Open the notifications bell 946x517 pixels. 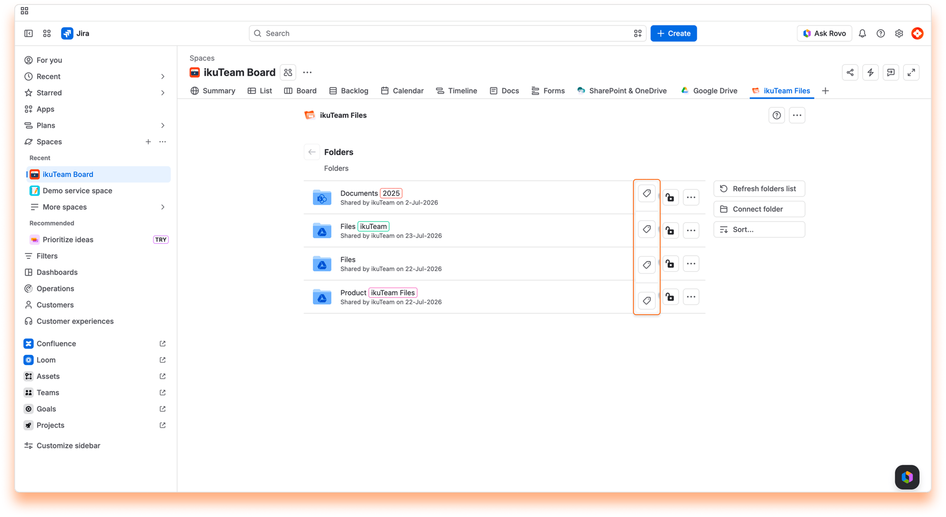[x=862, y=34]
